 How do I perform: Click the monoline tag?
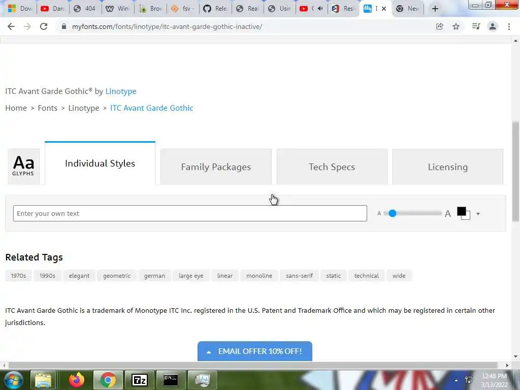click(259, 276)
